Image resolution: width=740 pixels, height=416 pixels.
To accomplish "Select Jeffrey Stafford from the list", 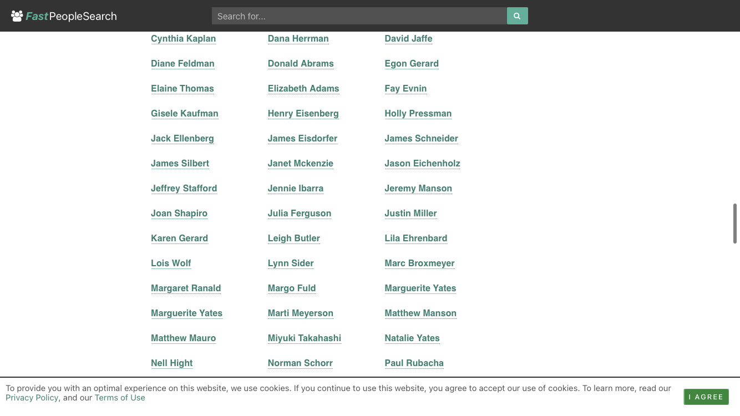I will click(x=184, y=188).
